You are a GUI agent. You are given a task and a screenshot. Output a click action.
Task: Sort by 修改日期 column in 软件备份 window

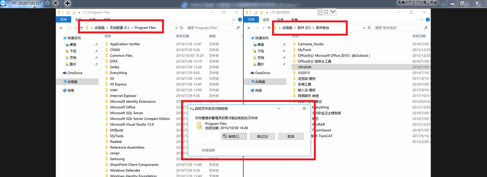pyautogui.click(x=419, y=36)
